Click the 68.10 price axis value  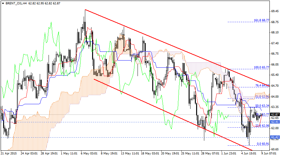coord(275,32)
